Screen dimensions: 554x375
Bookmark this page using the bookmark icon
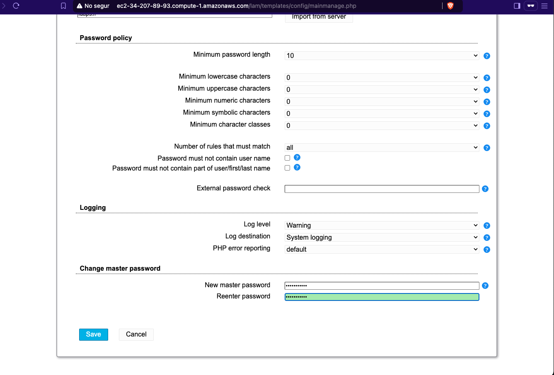click(x=63, y=6)
